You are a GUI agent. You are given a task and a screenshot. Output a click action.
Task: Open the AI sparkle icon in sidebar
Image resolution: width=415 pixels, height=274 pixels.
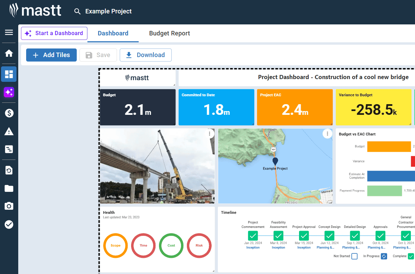[9, 92]
